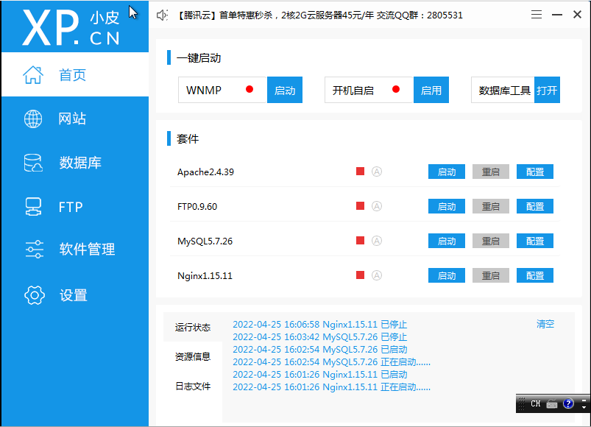Screen dimensions: 591x427
Task: Configure Nginx1.15.11
Action: tap(535, 275)
